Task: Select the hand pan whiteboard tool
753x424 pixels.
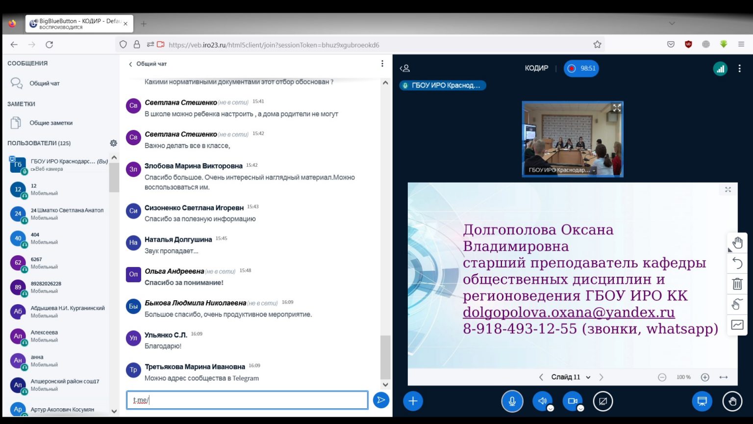Action: 737,243
